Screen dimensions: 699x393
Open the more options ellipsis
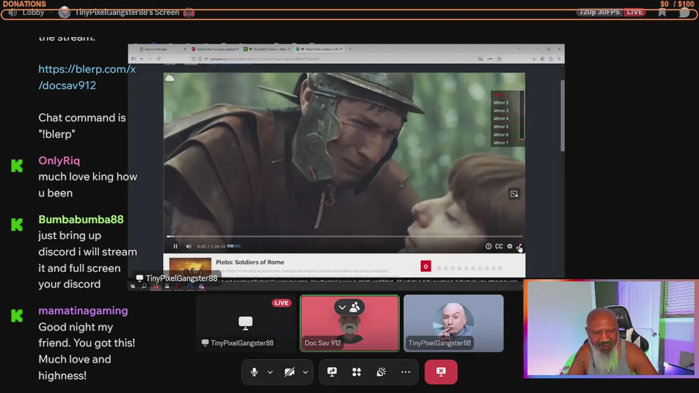tap(406, 372)
